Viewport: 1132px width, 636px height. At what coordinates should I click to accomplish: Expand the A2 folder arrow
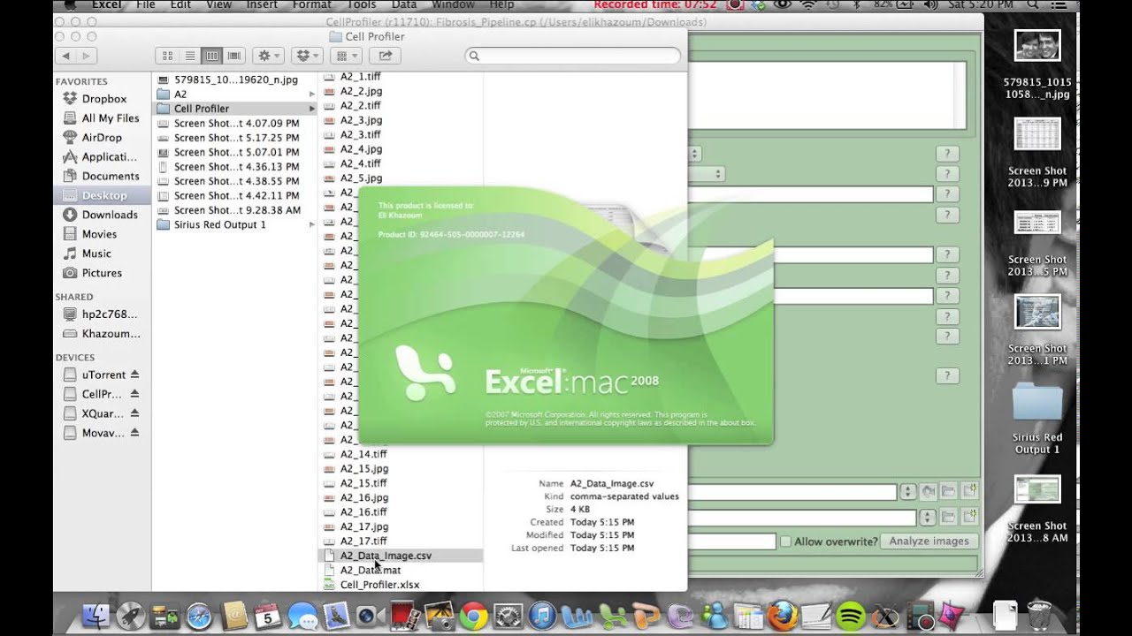pyautogui.click(x=311, y=94)
